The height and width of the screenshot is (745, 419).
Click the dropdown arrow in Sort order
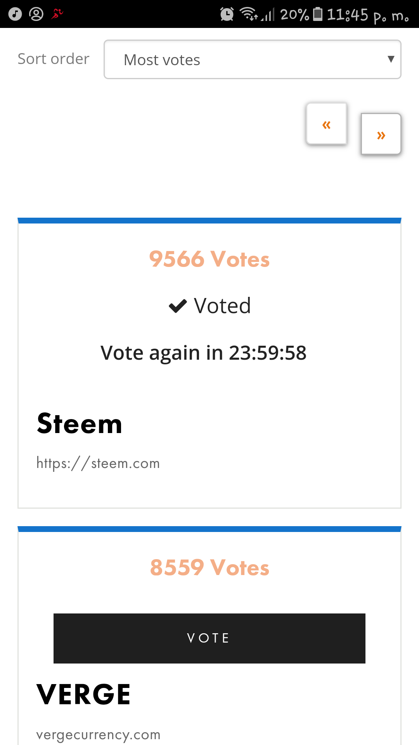[391, 59]
